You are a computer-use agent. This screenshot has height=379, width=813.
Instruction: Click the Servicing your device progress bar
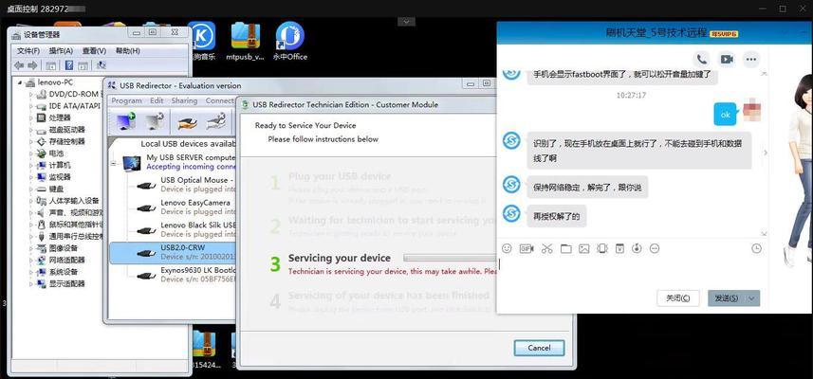tap(450, 258)
